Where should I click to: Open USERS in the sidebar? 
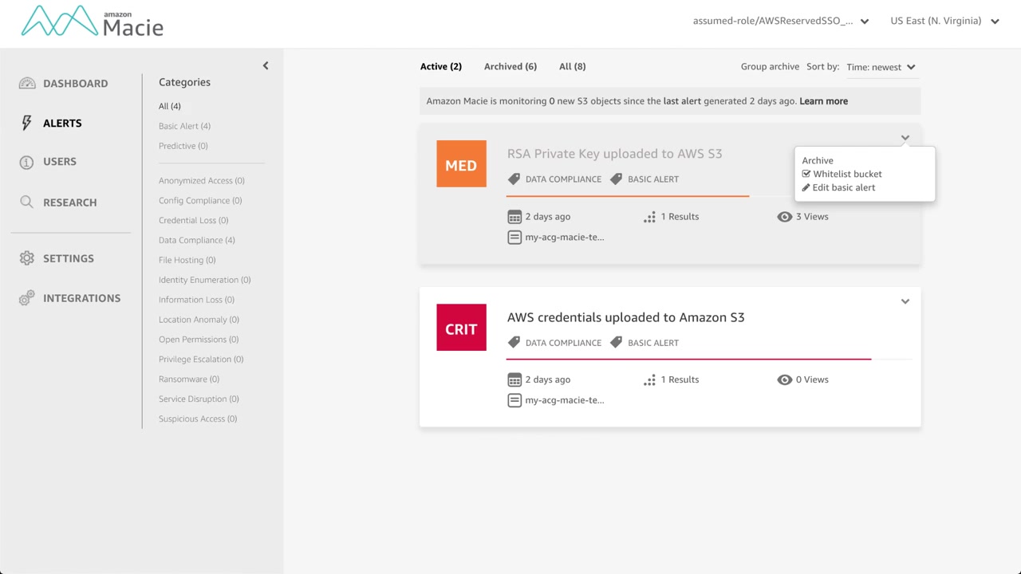click(x=60, y=162)
